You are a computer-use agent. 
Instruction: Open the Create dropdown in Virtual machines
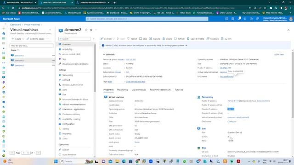click(18, 38)
